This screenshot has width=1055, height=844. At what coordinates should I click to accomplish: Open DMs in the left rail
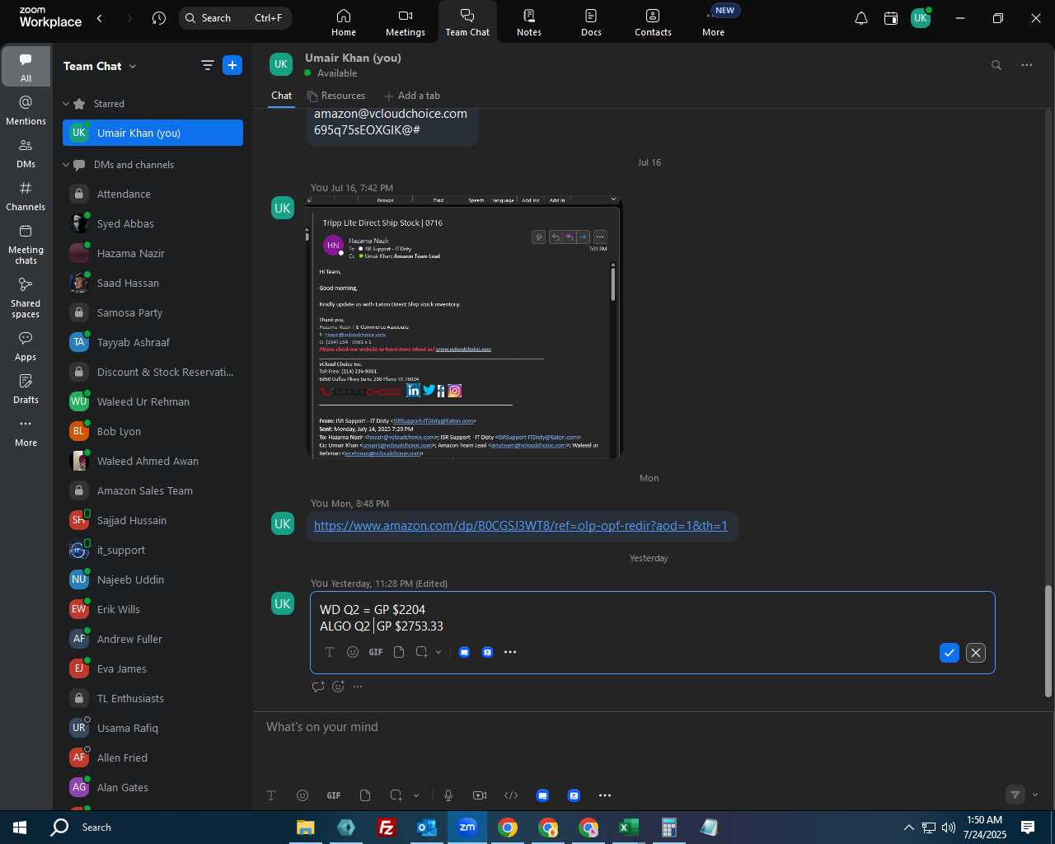click(26, 153)
